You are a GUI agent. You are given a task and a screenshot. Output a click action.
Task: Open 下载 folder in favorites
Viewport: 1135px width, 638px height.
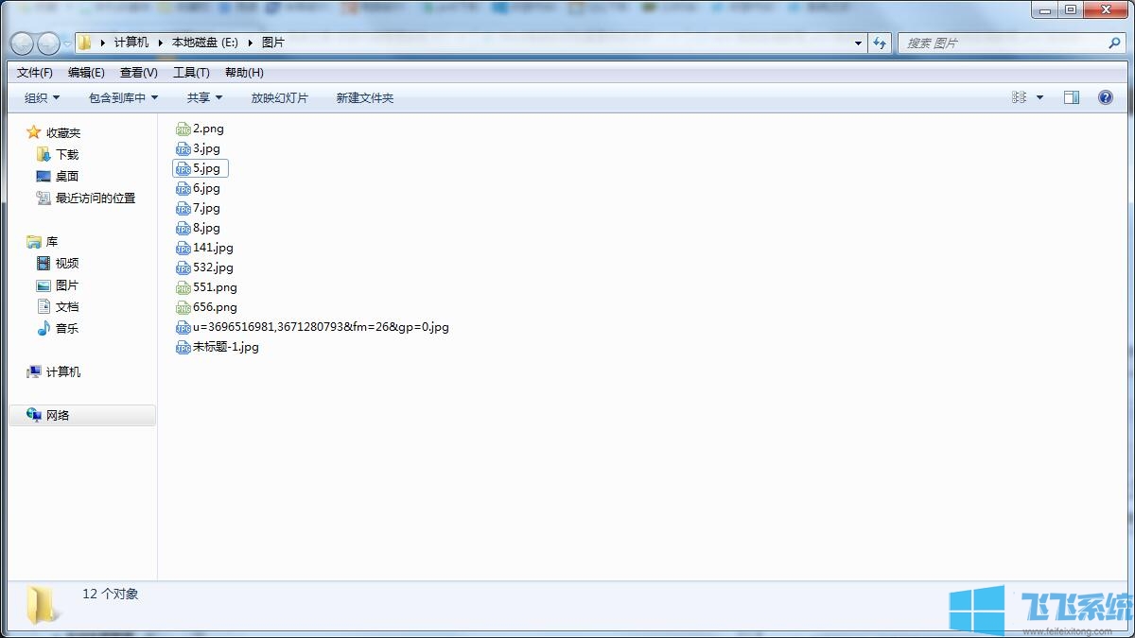coord(66,154)
